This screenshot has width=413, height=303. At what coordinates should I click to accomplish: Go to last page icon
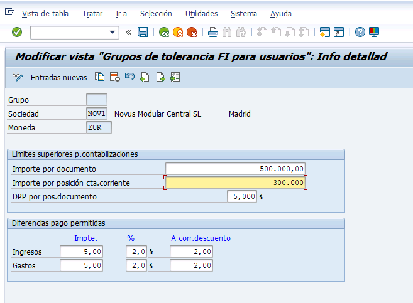point(304,33)
